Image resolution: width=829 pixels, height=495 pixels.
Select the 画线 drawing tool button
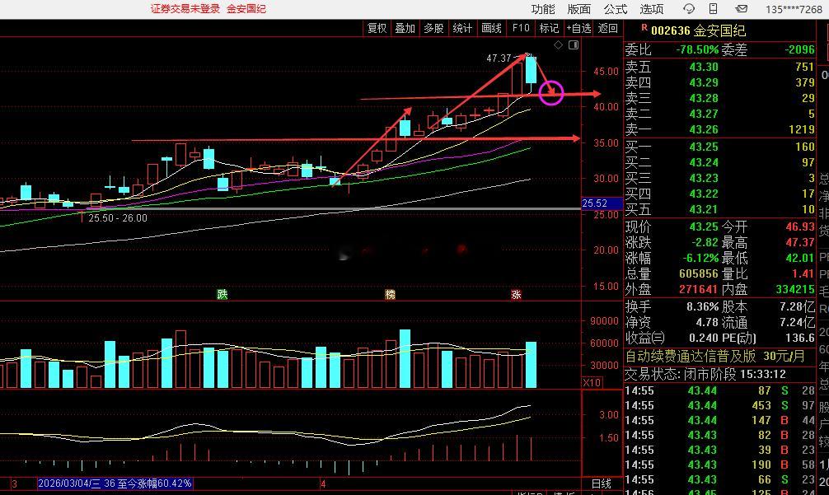[491, 28]
